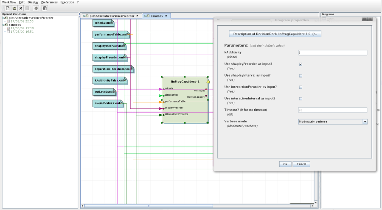Click Cancel in Program properties
This screenshot has height=210, width=382.
coord(301,164)
